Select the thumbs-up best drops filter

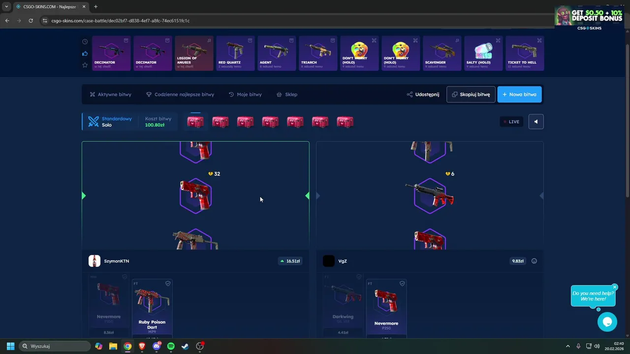85,53
